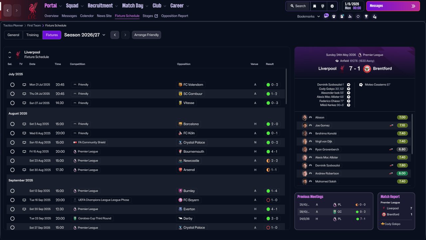Click the Barcelona club badge
The width and height of the screenshot is (426, 240).
(180, 124)
